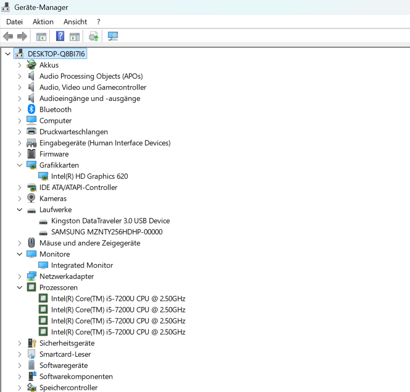Viewport: 410px width, 392px height.
Task: Toggle the action pane toolbar icon
Action: click(x=74, y=37)
